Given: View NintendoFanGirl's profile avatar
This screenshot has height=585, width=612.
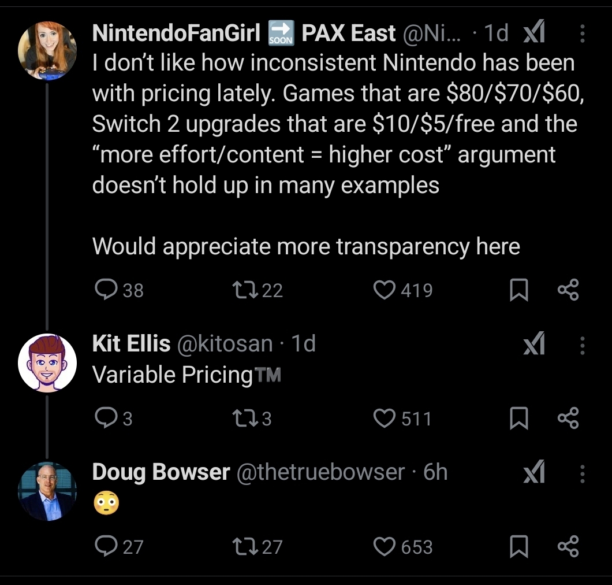Looking at the screenshot, I should pos(47,51).
